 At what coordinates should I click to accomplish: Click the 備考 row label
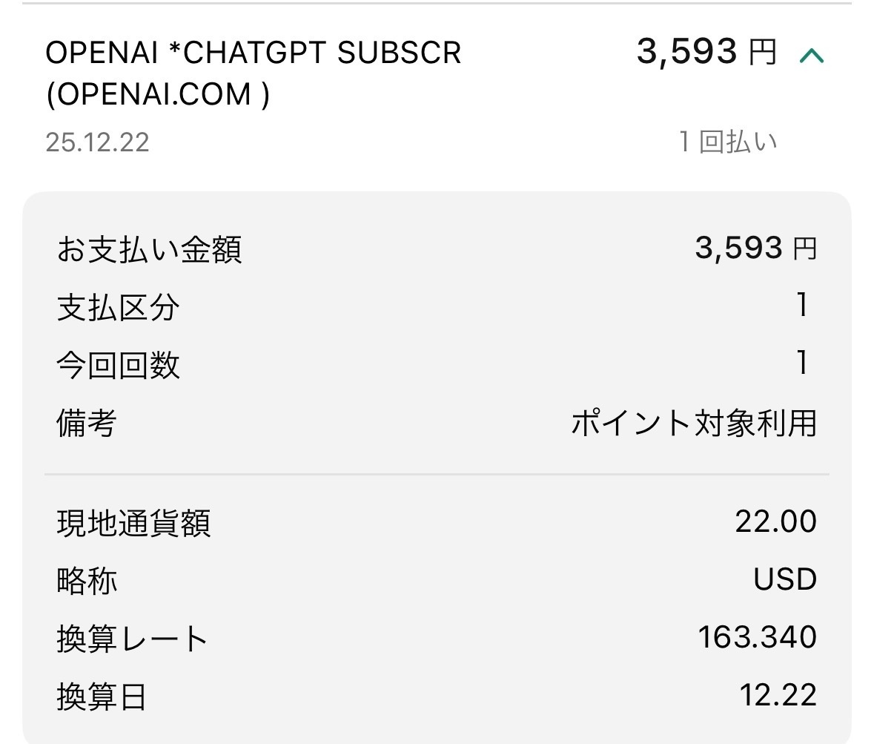click(87, 424)
